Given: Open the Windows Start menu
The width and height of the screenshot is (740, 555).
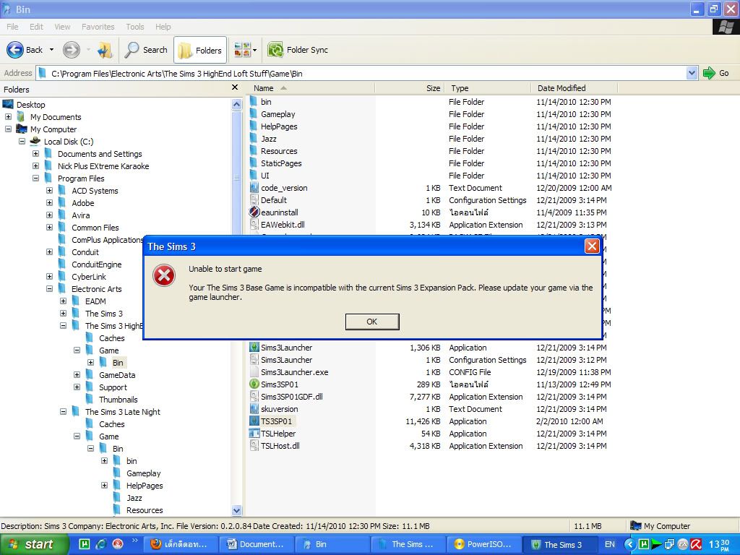Looking at the screenshot, I should 33,544.
